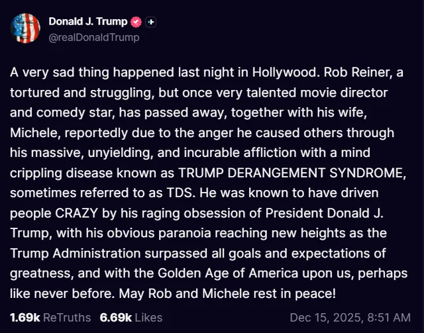Open Donald J. Trump display name link

(x=87, y=22)
